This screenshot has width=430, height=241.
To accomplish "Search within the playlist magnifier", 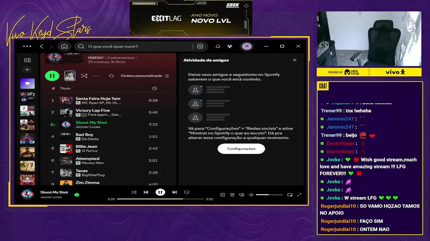I will 111,76.
